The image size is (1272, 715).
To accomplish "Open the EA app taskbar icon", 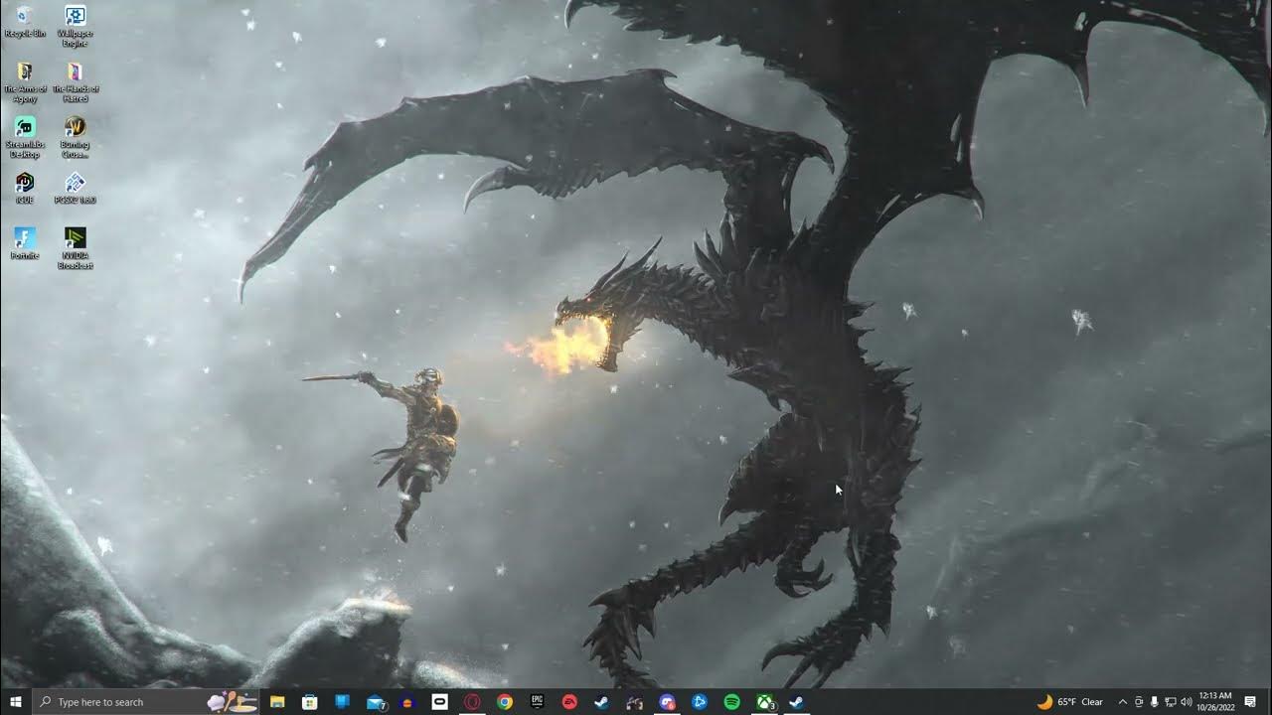I will tap(569, 702).
